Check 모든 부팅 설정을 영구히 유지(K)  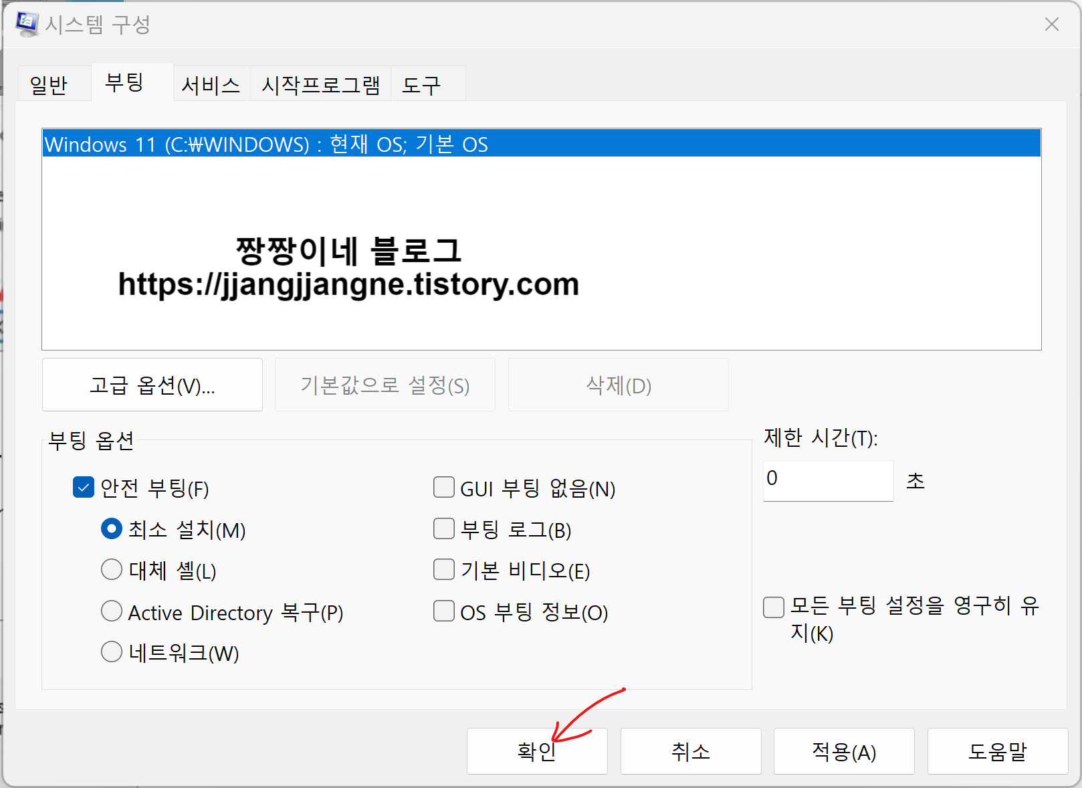tap(774, 607)
